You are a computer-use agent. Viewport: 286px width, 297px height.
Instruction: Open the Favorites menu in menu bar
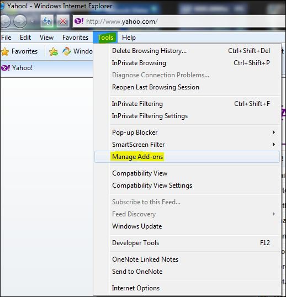tap(76, 38)
